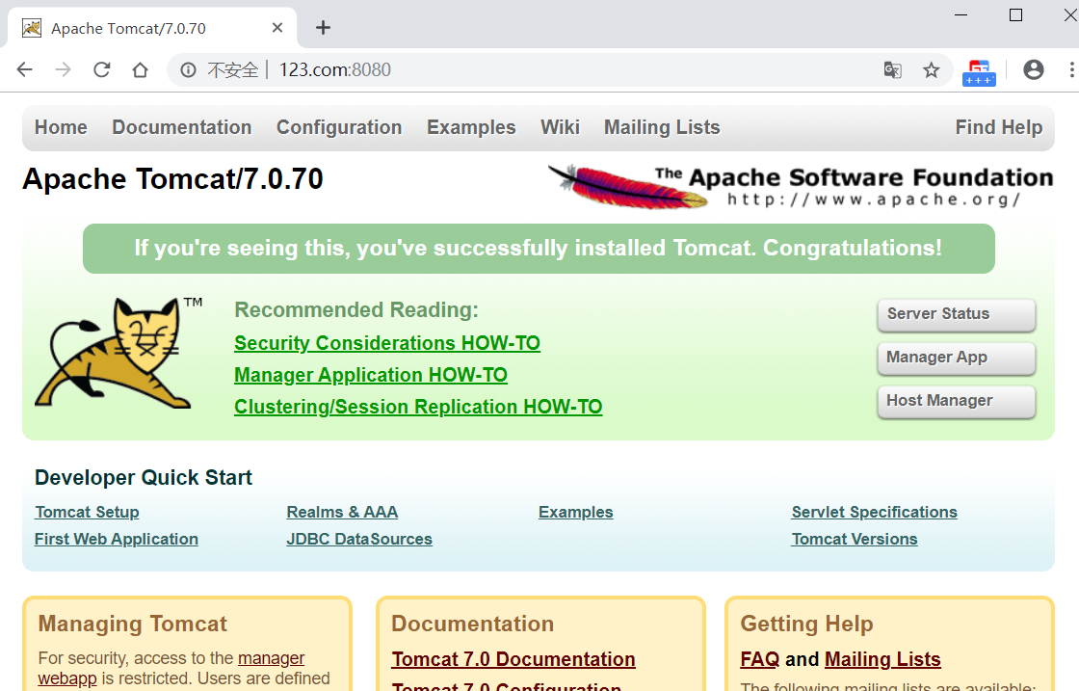
Task: Select the Apache Tomcat/7.0.70 browser tab
Action: [x=152, y=28]
